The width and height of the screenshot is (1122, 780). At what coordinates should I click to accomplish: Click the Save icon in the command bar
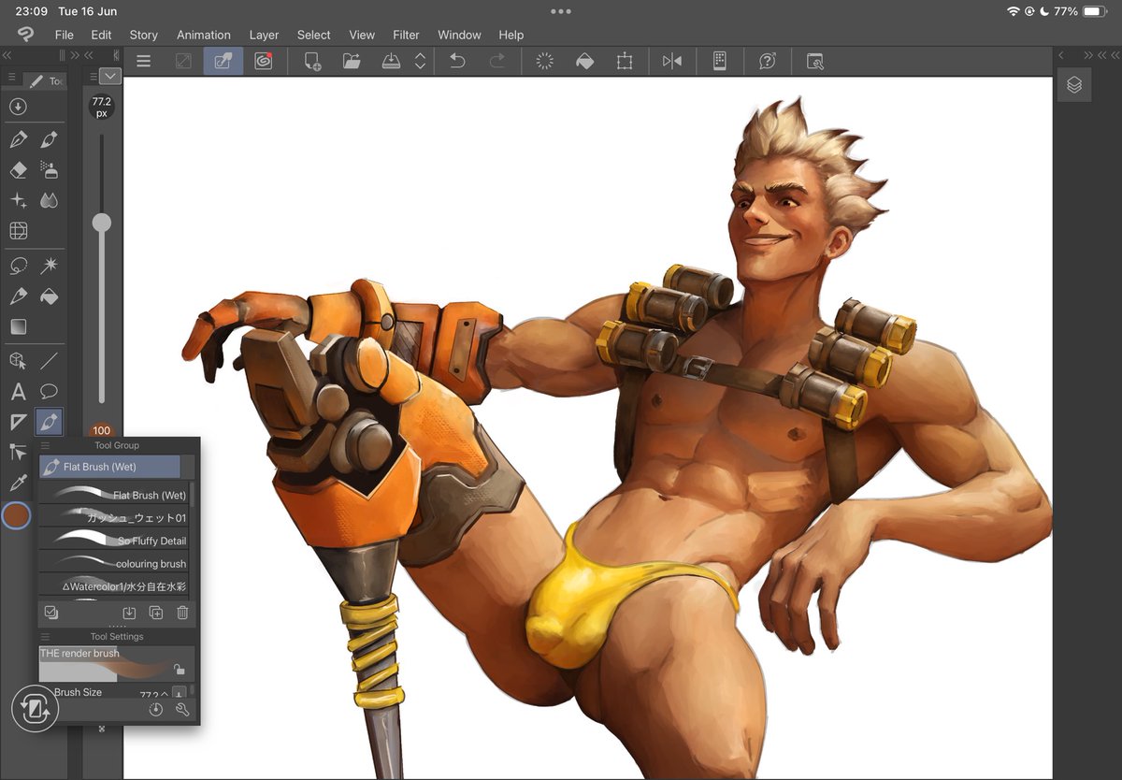tap(392, 62)
